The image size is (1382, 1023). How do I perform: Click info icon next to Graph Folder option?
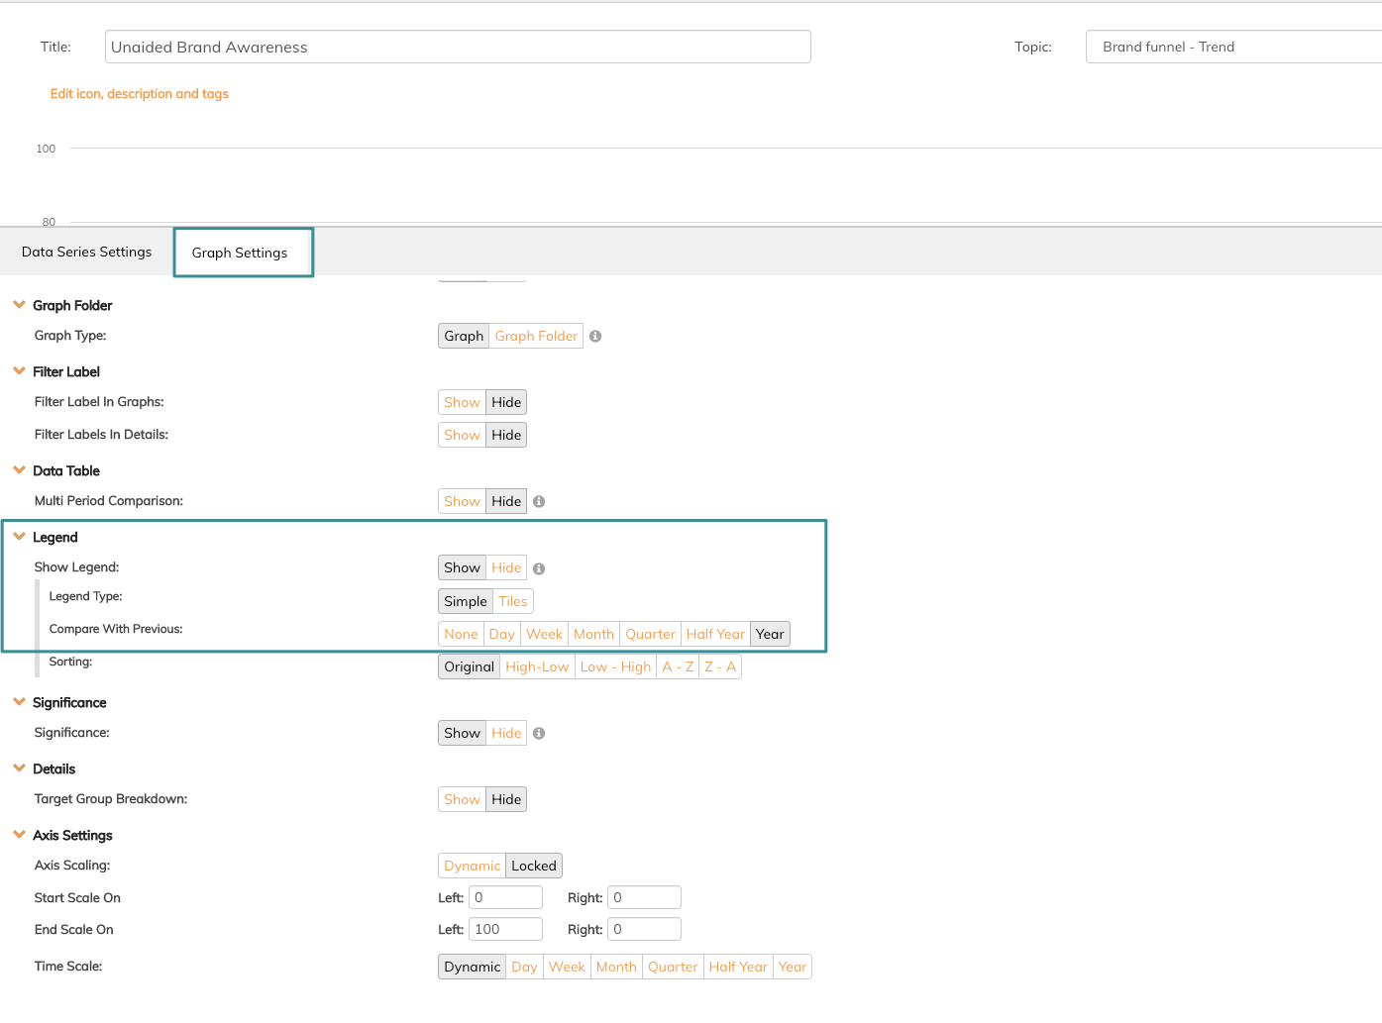tap(595, 337)
